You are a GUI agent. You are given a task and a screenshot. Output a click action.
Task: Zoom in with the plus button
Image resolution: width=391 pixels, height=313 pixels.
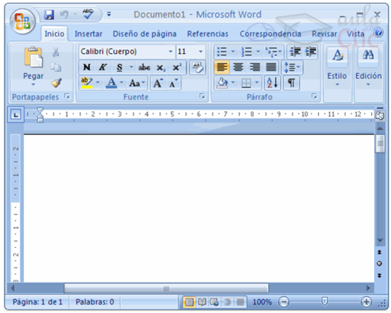[x=366, y=302]
